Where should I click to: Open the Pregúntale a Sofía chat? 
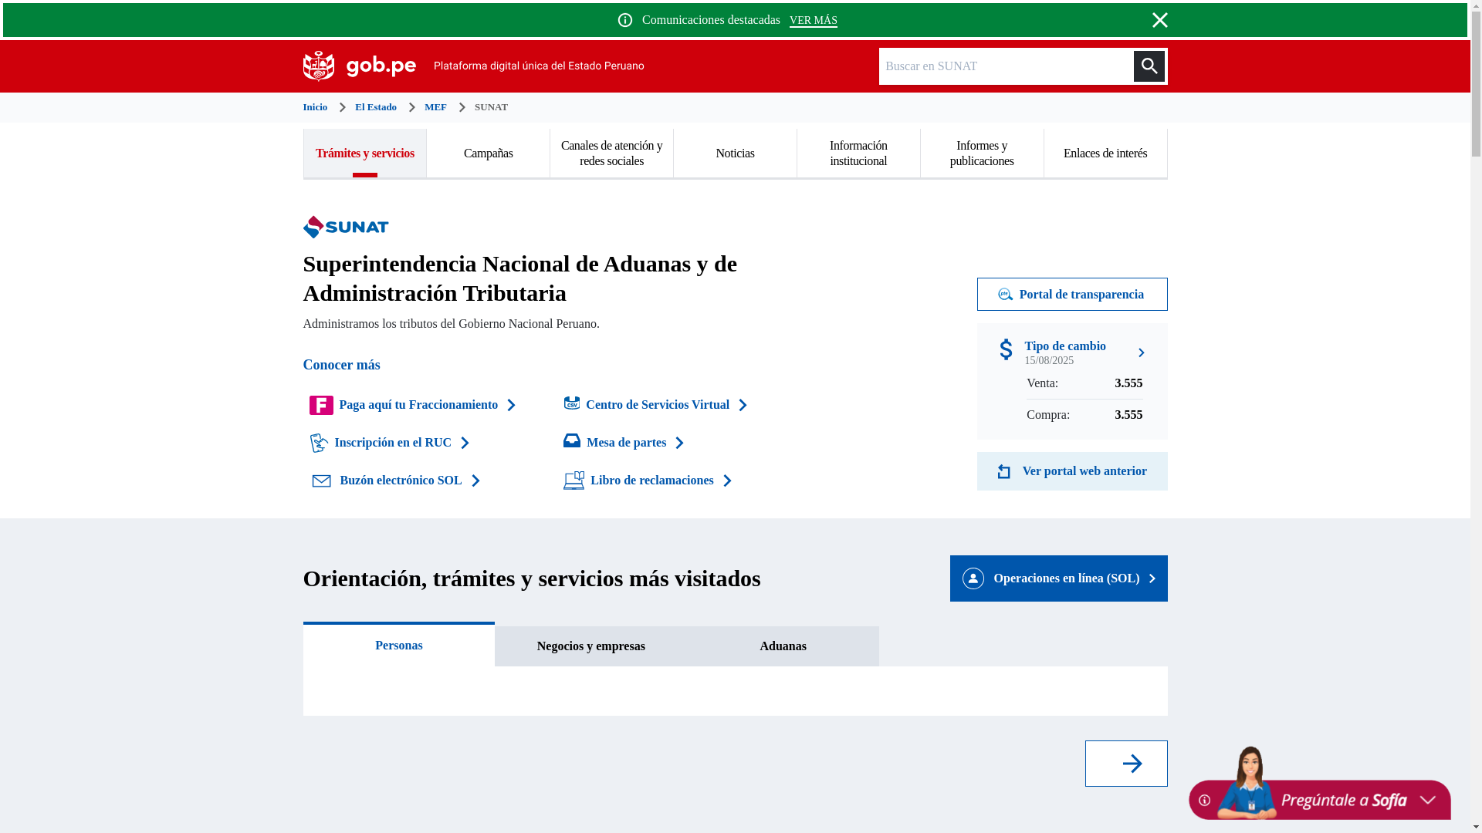pyautogui.click(x=1343, y=801)
